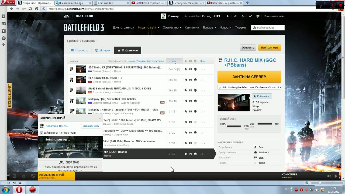Open a new browser tab with plus
345x194 pixels.
247,3
